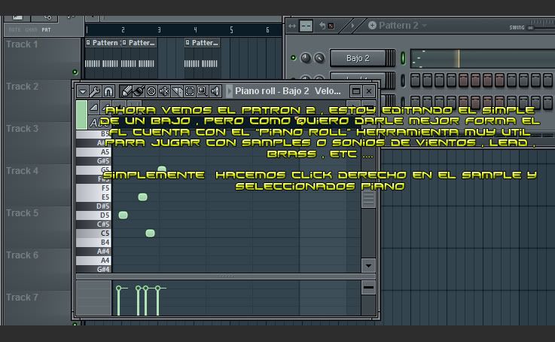Click the D5 piano key
The image size is (555, 342).
(x=93, y=215)
